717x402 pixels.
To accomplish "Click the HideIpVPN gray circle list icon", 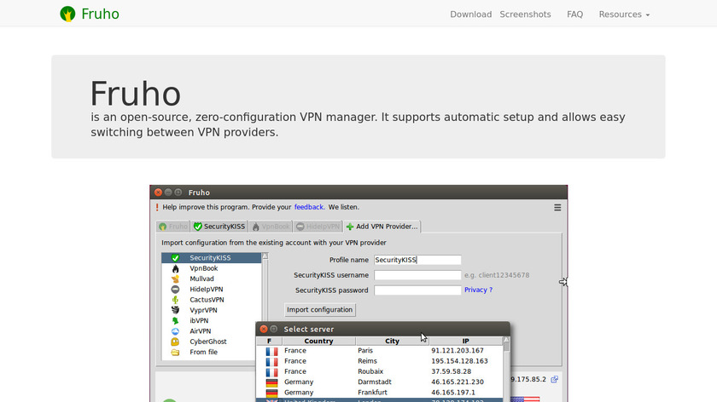I will pos(175,290).
